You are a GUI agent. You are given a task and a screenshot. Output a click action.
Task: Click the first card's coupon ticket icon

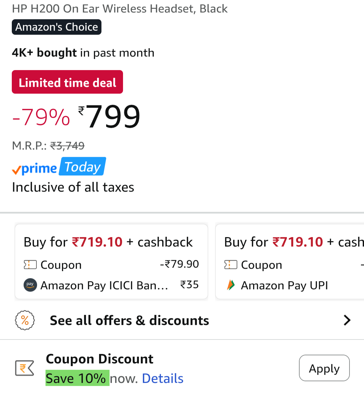(30, 265)
